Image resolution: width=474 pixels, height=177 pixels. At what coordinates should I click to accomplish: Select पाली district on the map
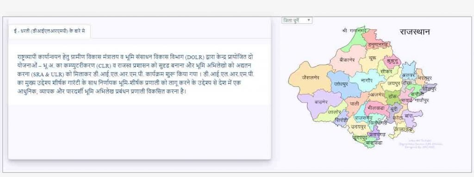point(354,104)
